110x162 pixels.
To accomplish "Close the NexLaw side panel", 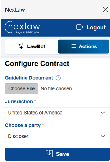I will click(x=105, y=10).
